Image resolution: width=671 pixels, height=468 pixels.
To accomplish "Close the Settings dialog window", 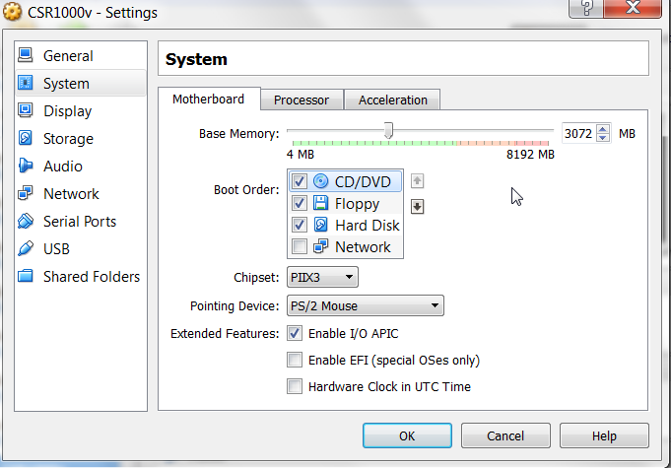I will [633, 8].
